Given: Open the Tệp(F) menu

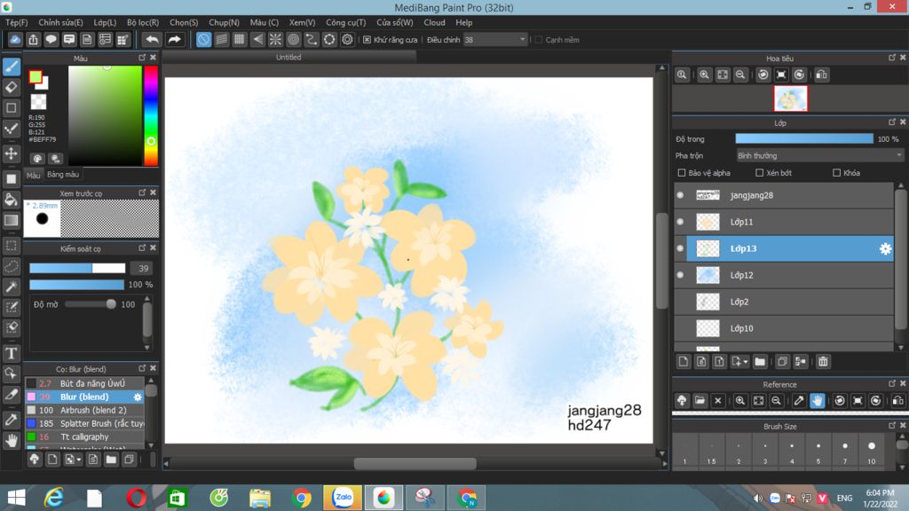Looking at the screenshot, I should (17, 22).
